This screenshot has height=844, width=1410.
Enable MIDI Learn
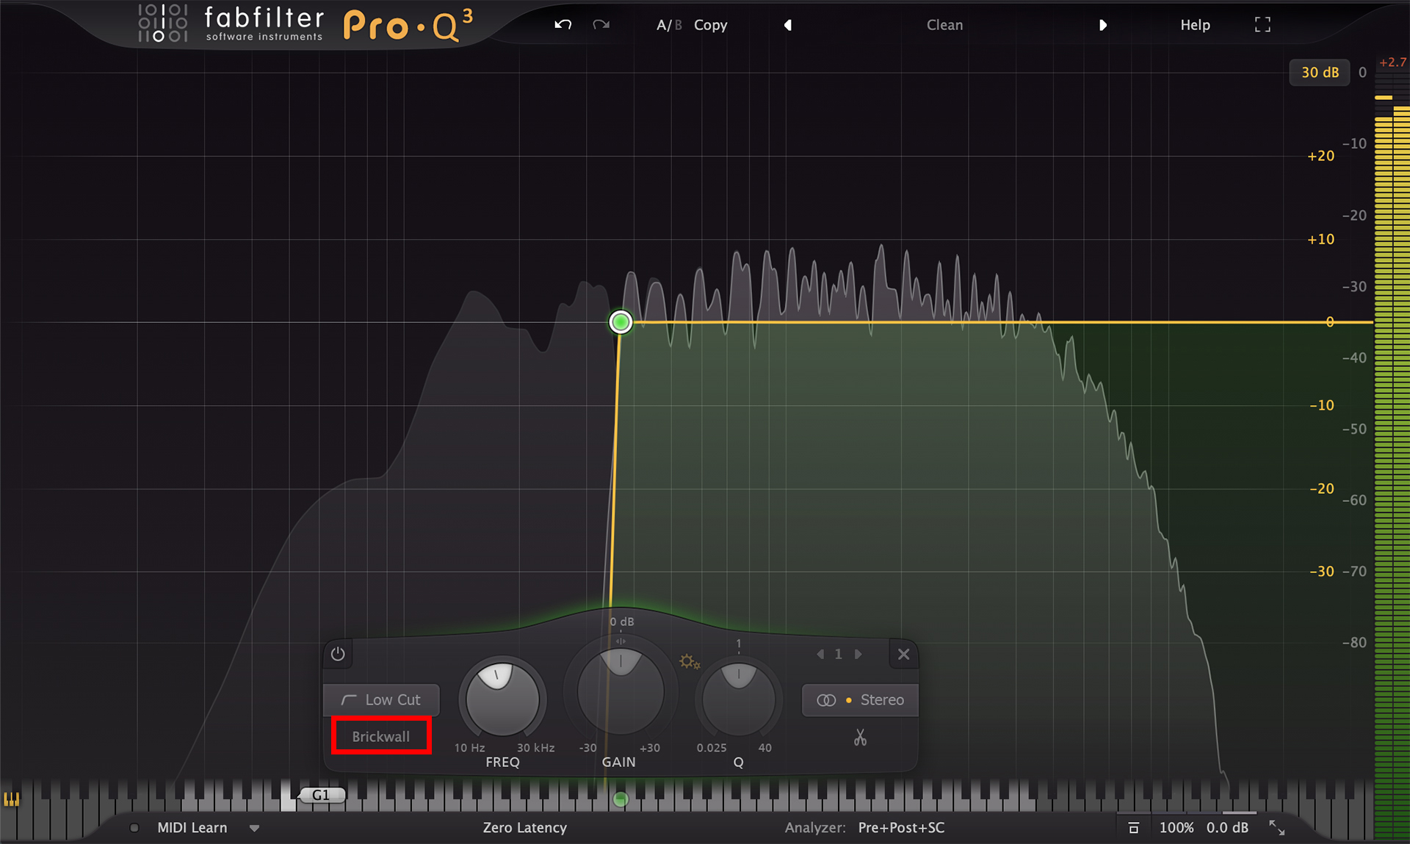pyautogui.click(x=192, y=828)
